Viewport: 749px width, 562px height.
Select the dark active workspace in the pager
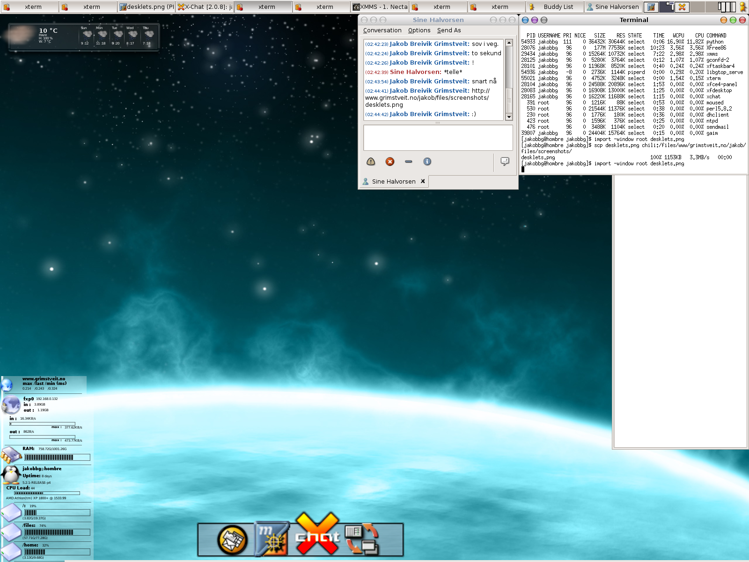tap(667, 7)
